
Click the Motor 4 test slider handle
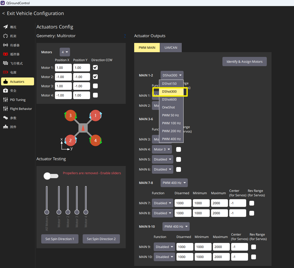point(86,212)
